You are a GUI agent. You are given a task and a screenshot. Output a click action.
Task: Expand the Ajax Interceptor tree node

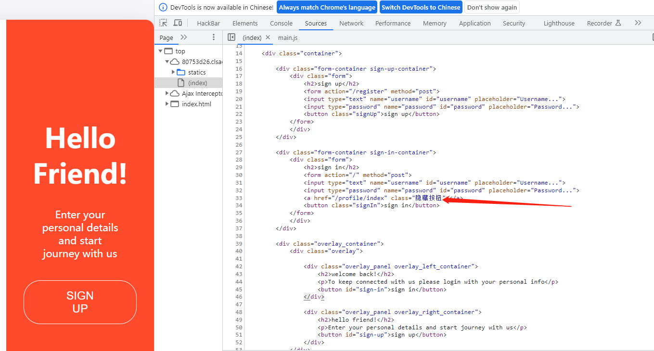(167, 93)
